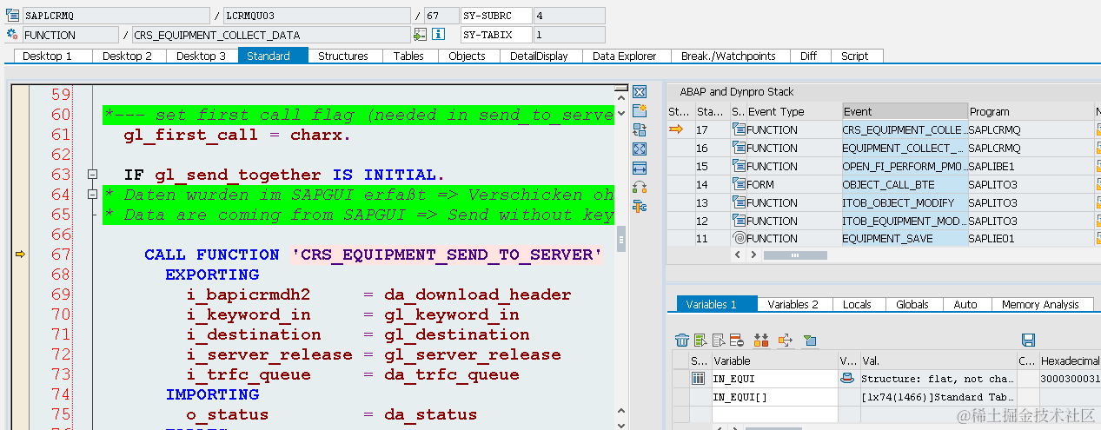Click the code editor vertical scrollbar thumb
This screenshot has height=430, width=1101.
pos(620,238)
